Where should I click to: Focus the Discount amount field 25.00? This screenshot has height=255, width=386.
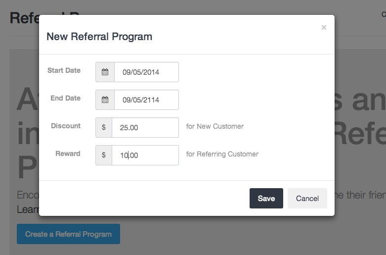click(145, 128)
